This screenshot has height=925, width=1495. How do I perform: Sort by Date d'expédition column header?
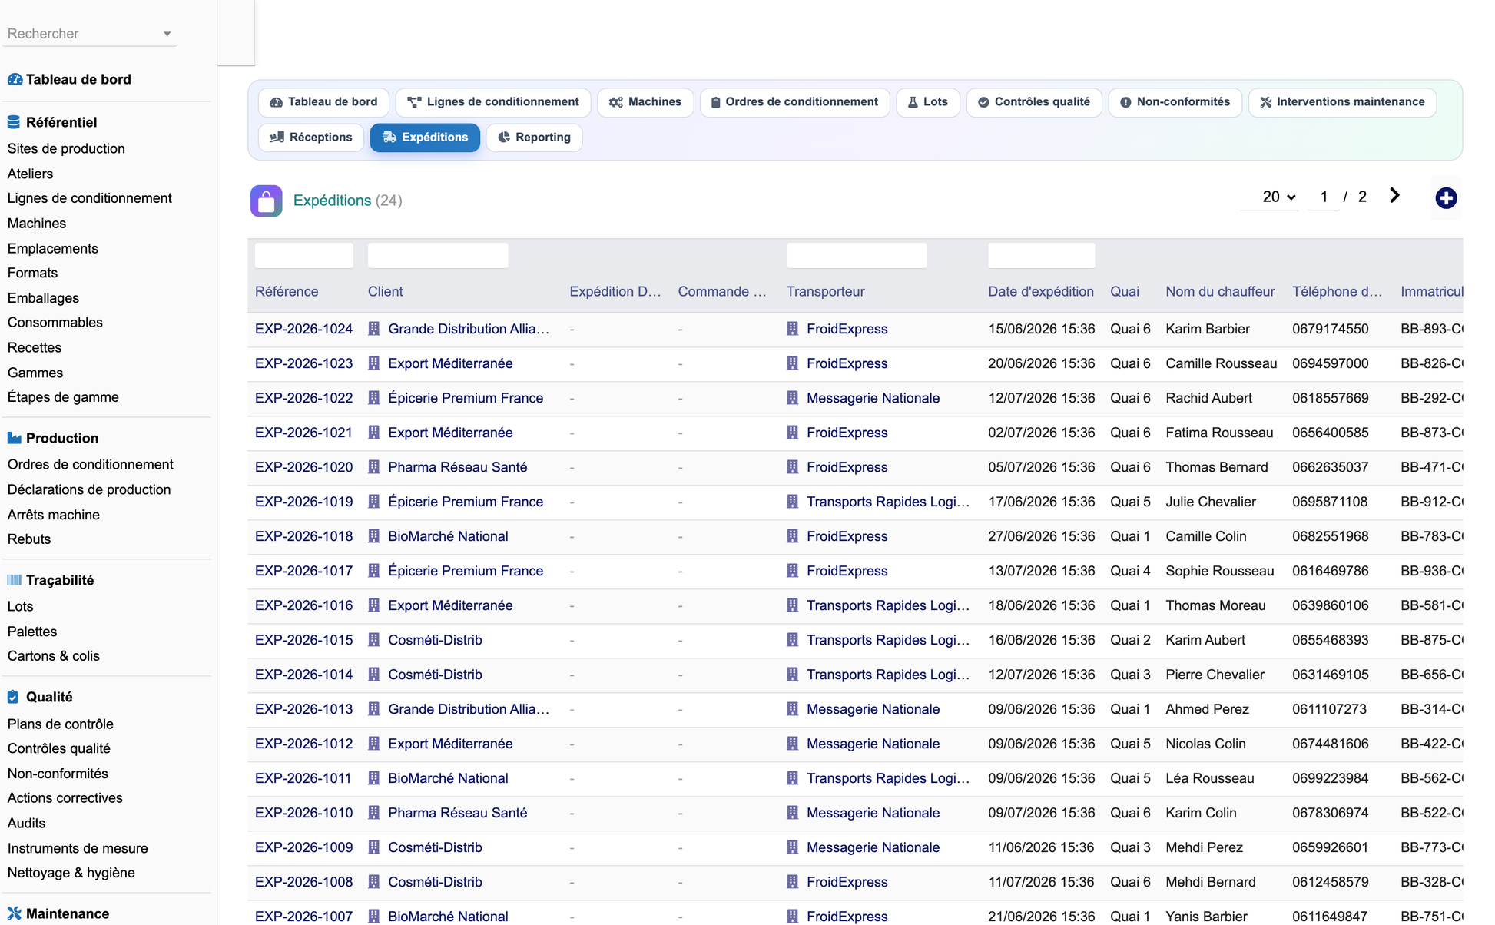click(x=1041, y=292)
